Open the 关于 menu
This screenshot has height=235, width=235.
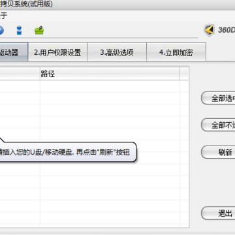point(3,16)
